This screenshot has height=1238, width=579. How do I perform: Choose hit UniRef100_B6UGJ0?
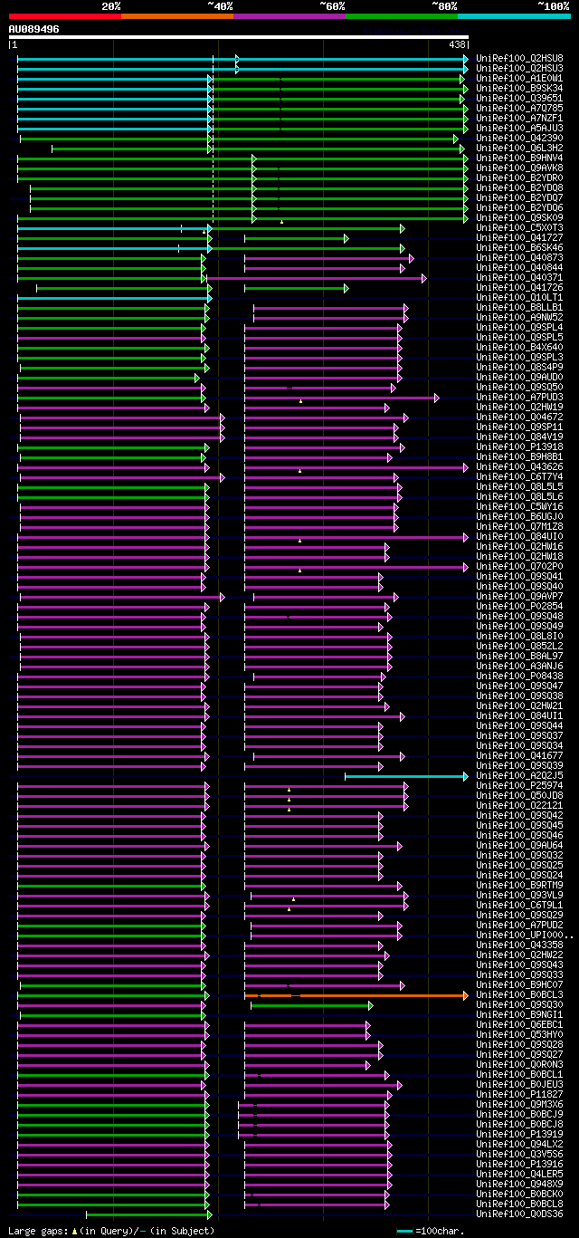pos(519,516)
